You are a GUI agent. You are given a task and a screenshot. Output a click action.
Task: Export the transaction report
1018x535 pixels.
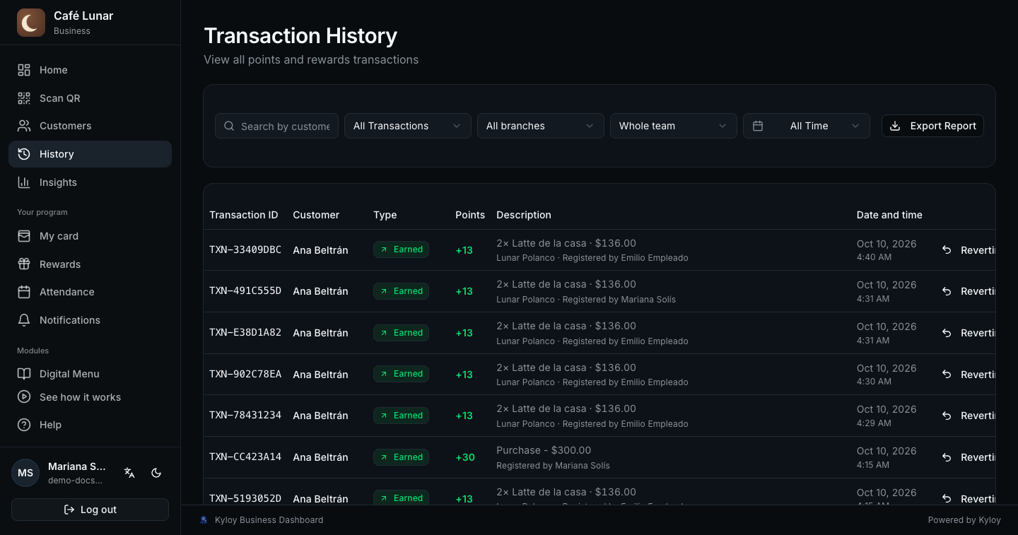pos(932,126)
